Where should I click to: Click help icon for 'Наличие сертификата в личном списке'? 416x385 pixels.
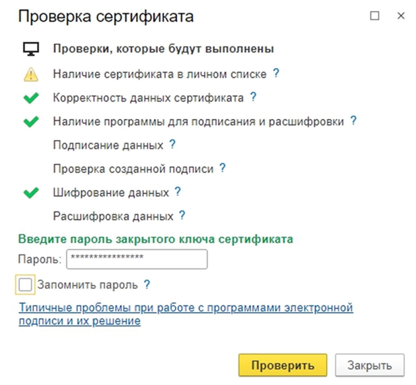click(276, 73)
